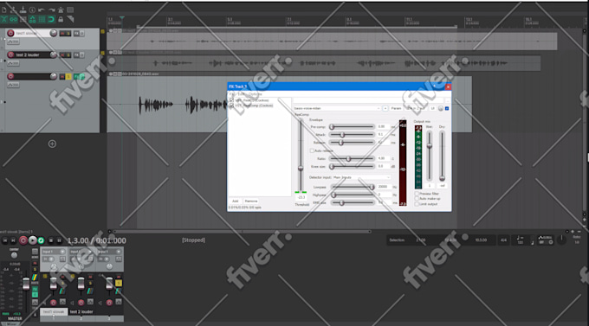Viewport: 589px width, 326px height.
Task: Toggle ripple editing toolbar icon
Action: (x=23, y=19)
